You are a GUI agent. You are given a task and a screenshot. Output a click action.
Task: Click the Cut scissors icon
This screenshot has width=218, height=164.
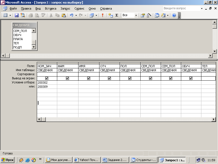pyautogui.click(x=51, y=15)
